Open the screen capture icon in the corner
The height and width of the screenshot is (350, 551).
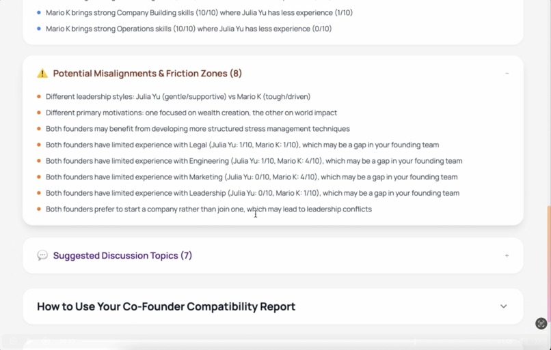pos(541,323)
